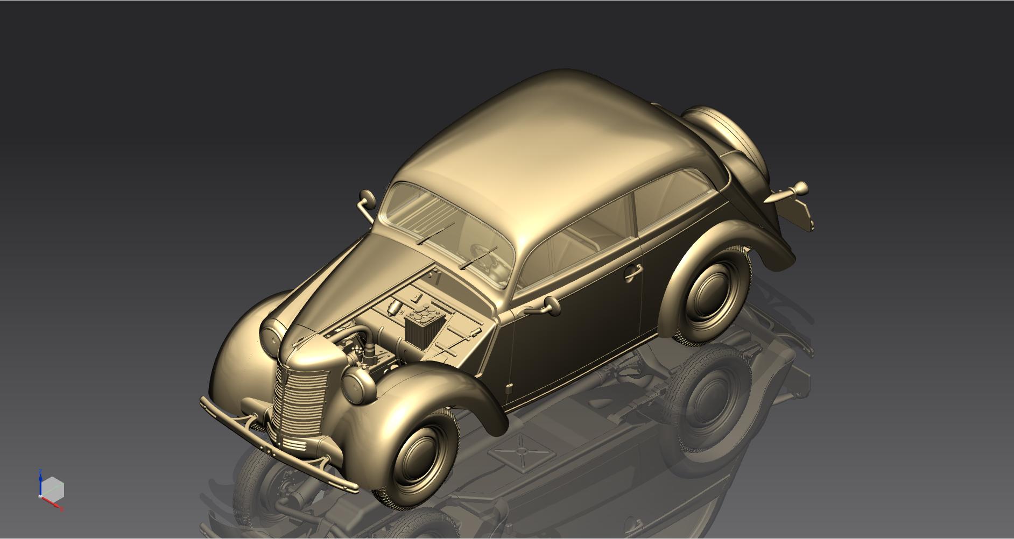Click the gray orientation cube
Image resolution: width=1014 pixels, height=539 pixels.
pyautogui.click(x=53, y=488)
